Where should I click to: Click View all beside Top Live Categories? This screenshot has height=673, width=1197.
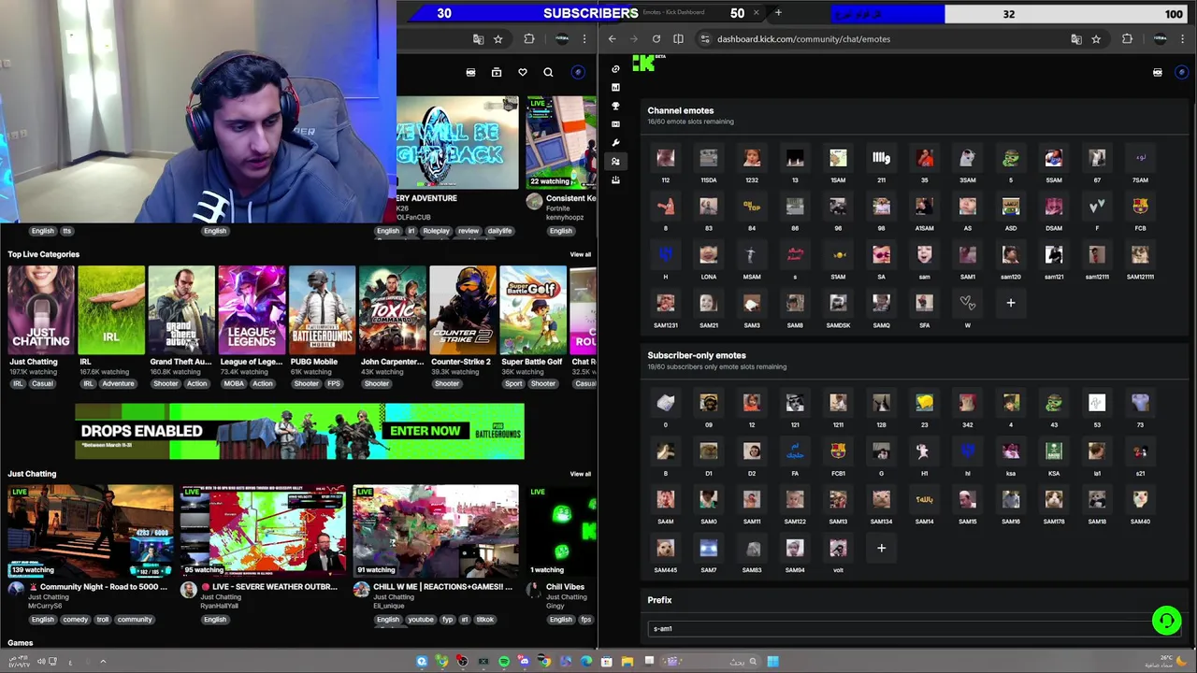tap(581, 254)
